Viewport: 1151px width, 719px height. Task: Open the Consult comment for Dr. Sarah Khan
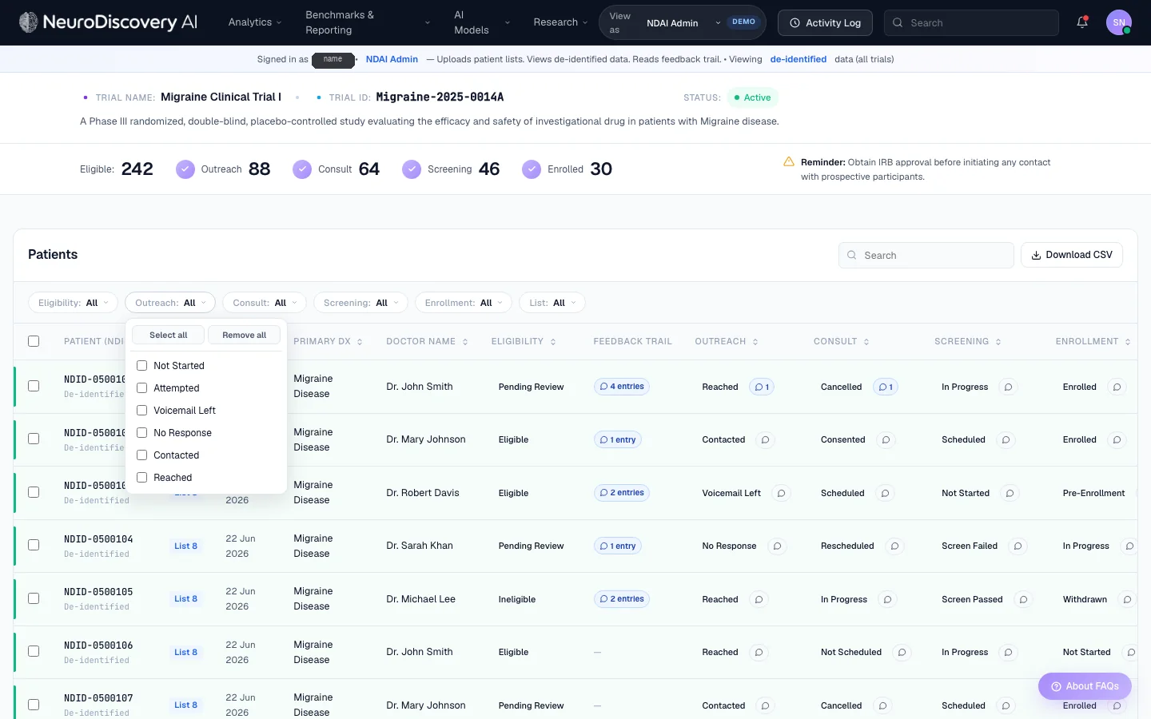(895, 546)
